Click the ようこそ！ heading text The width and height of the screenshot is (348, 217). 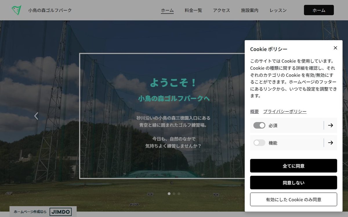(174, 83)
